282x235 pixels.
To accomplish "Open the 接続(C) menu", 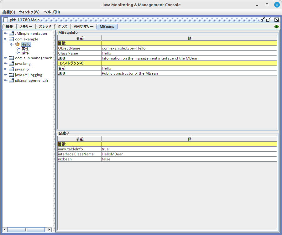I will point(9,12).
